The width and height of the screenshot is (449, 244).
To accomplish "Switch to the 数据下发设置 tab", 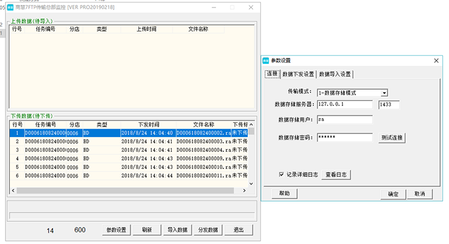I will click(x=298, y=74).
